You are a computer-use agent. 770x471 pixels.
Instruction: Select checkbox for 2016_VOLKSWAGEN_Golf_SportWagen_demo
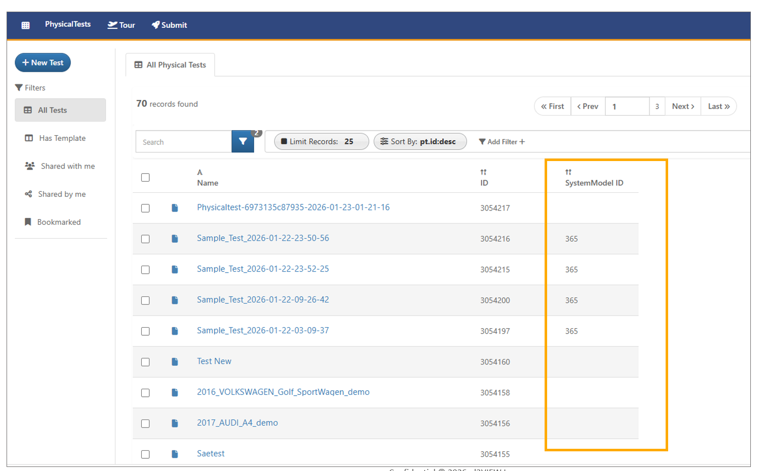coord(146,393)
